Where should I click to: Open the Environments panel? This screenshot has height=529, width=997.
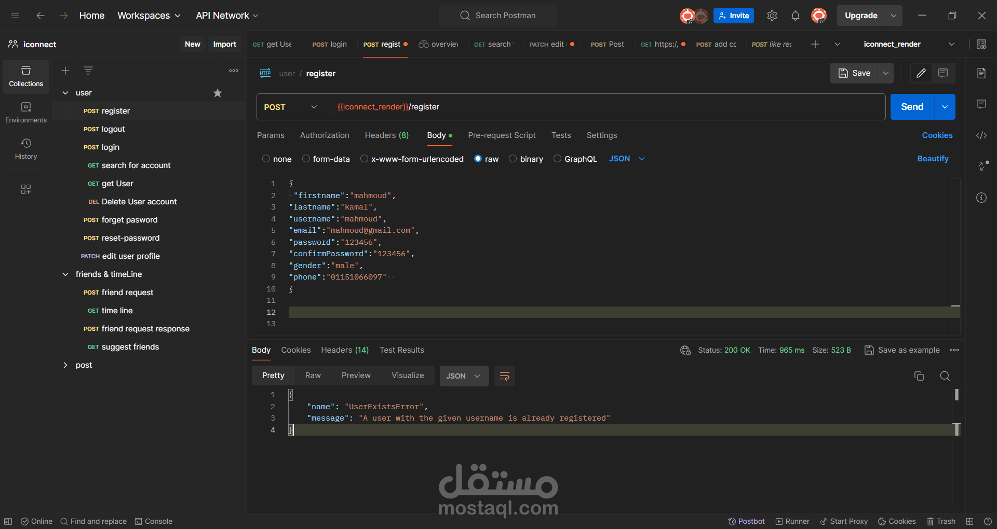25,112
